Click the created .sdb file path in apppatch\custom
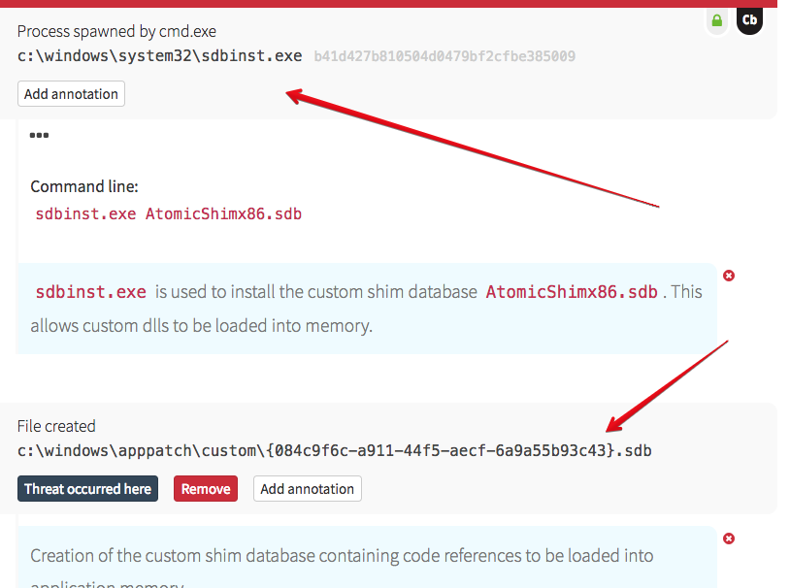 (334, 450)
